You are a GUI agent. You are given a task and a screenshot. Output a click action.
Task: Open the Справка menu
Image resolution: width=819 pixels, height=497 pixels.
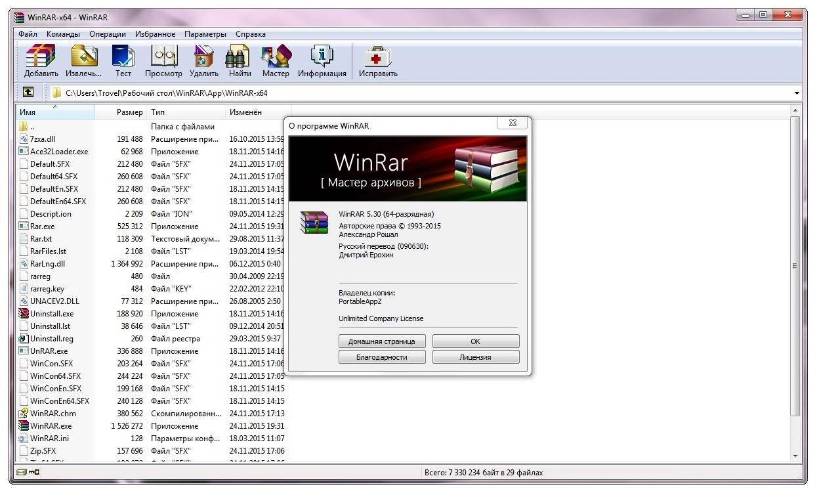tap(250, 34)
